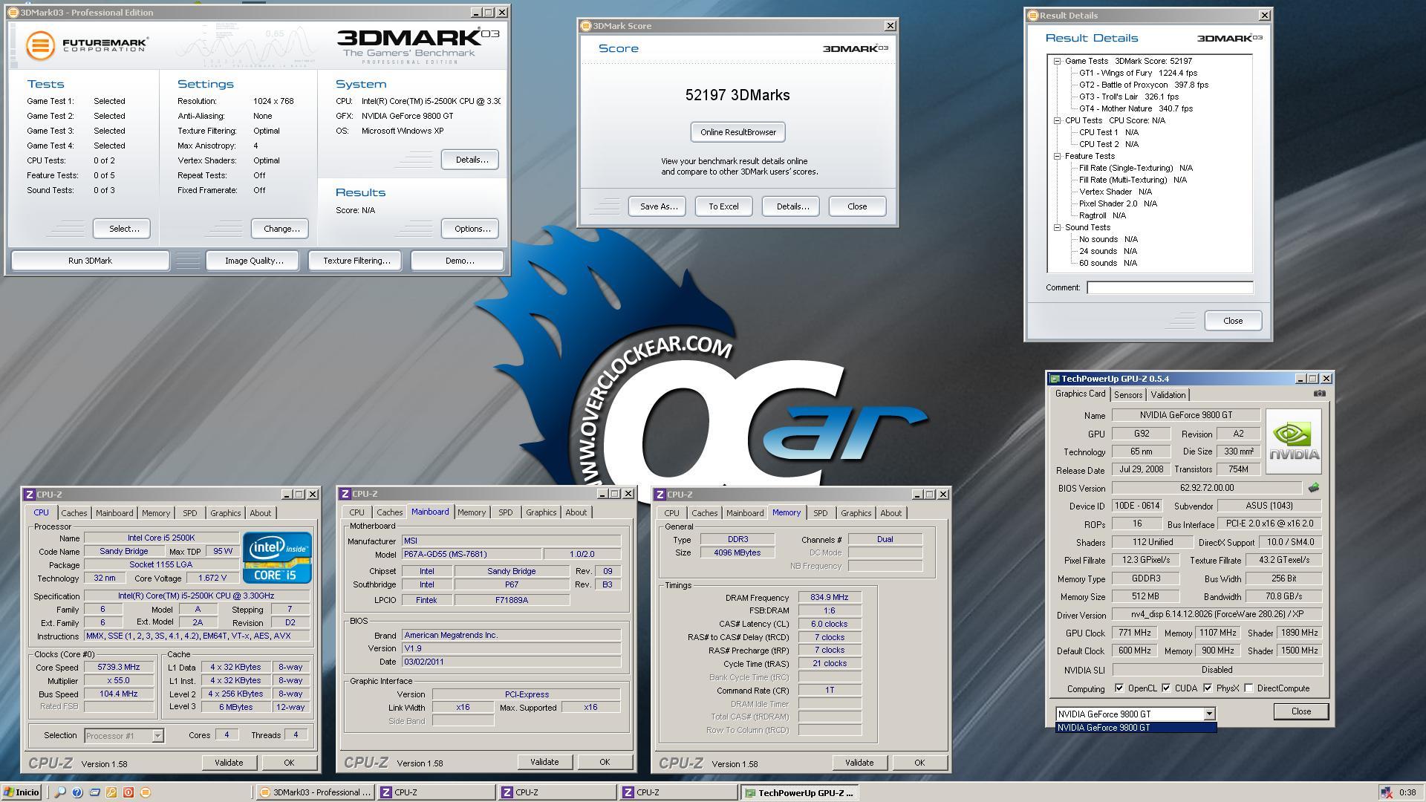This screenshot has height=802, width=1426.
Task: Select GT1 - Wings of Fury result row
Action: [x=1138, y=73]
